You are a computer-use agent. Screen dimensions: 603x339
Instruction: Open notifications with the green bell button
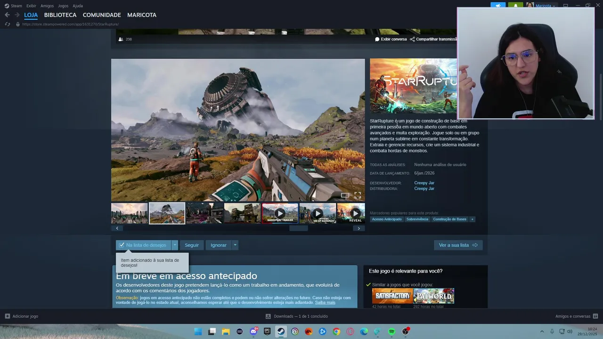515,6
